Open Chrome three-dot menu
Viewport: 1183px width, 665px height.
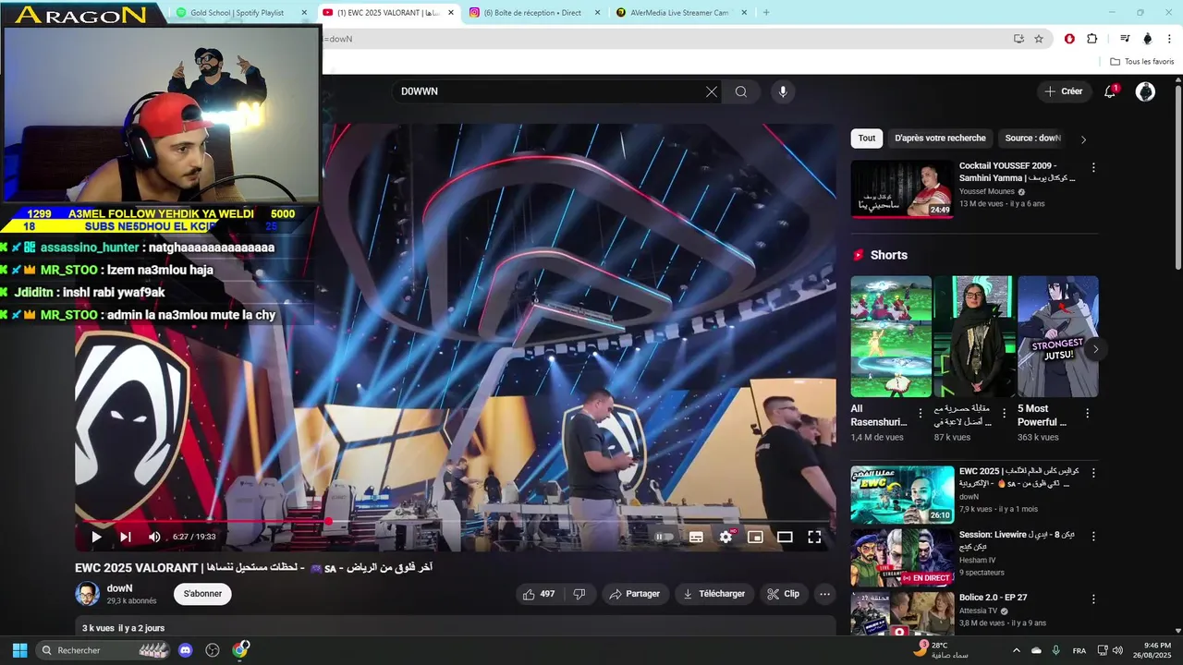(1169, 39)
